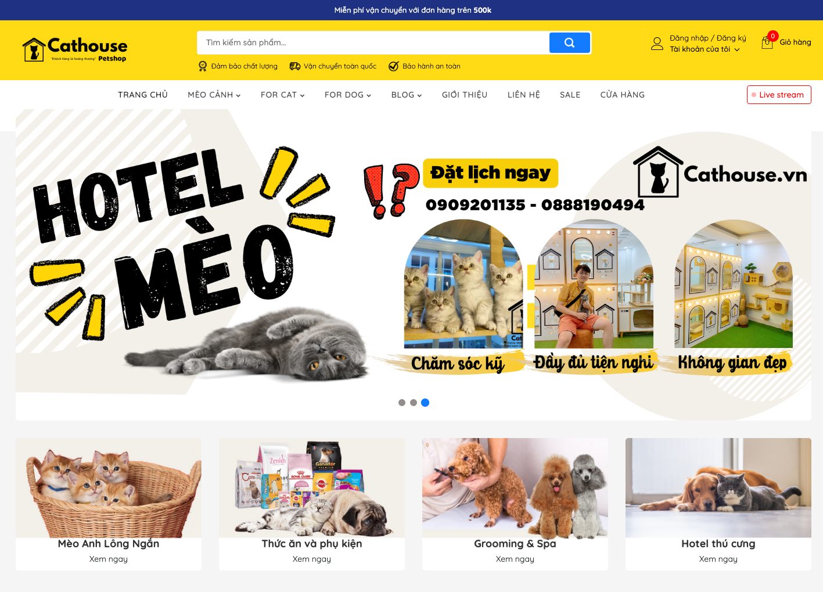Select the first carousel slide dot

tap(402, 403)
